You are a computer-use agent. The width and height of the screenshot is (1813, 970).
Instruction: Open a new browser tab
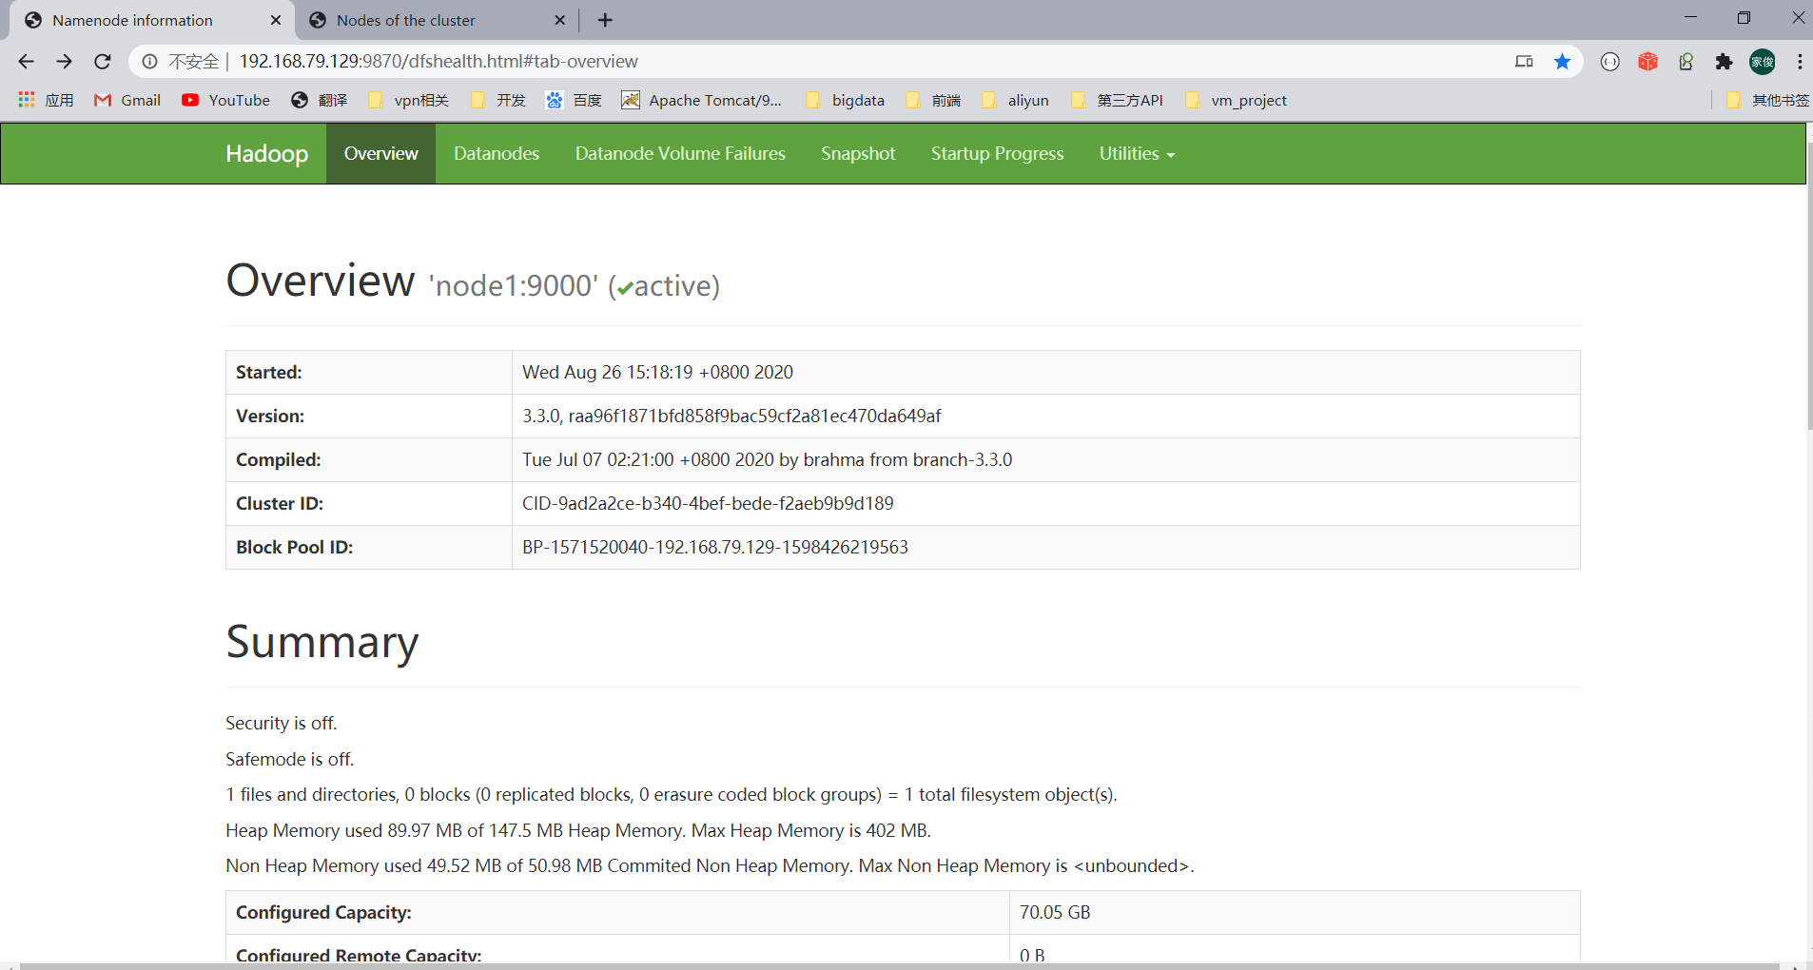pyautogui.click(x=605, y=20)
